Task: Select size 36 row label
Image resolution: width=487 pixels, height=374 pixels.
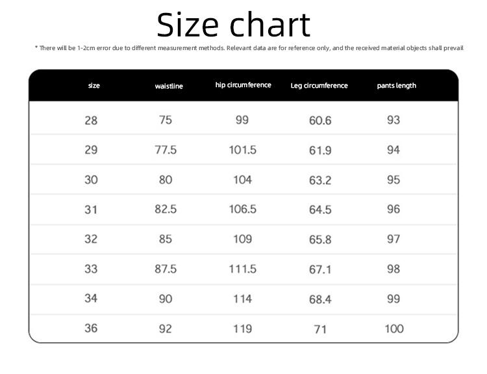Action: 91,328
